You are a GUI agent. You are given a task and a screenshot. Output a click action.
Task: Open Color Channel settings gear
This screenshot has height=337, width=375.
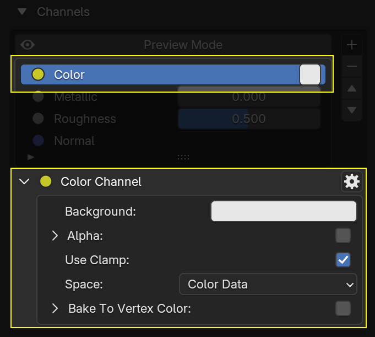coord(351,182)
